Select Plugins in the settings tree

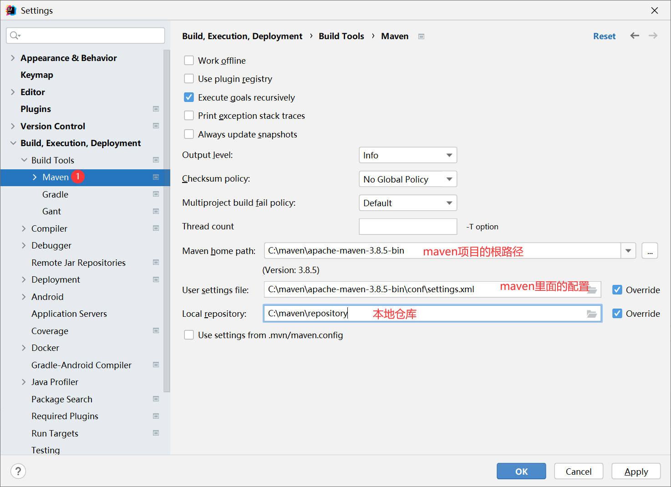[x=36, y=109]
